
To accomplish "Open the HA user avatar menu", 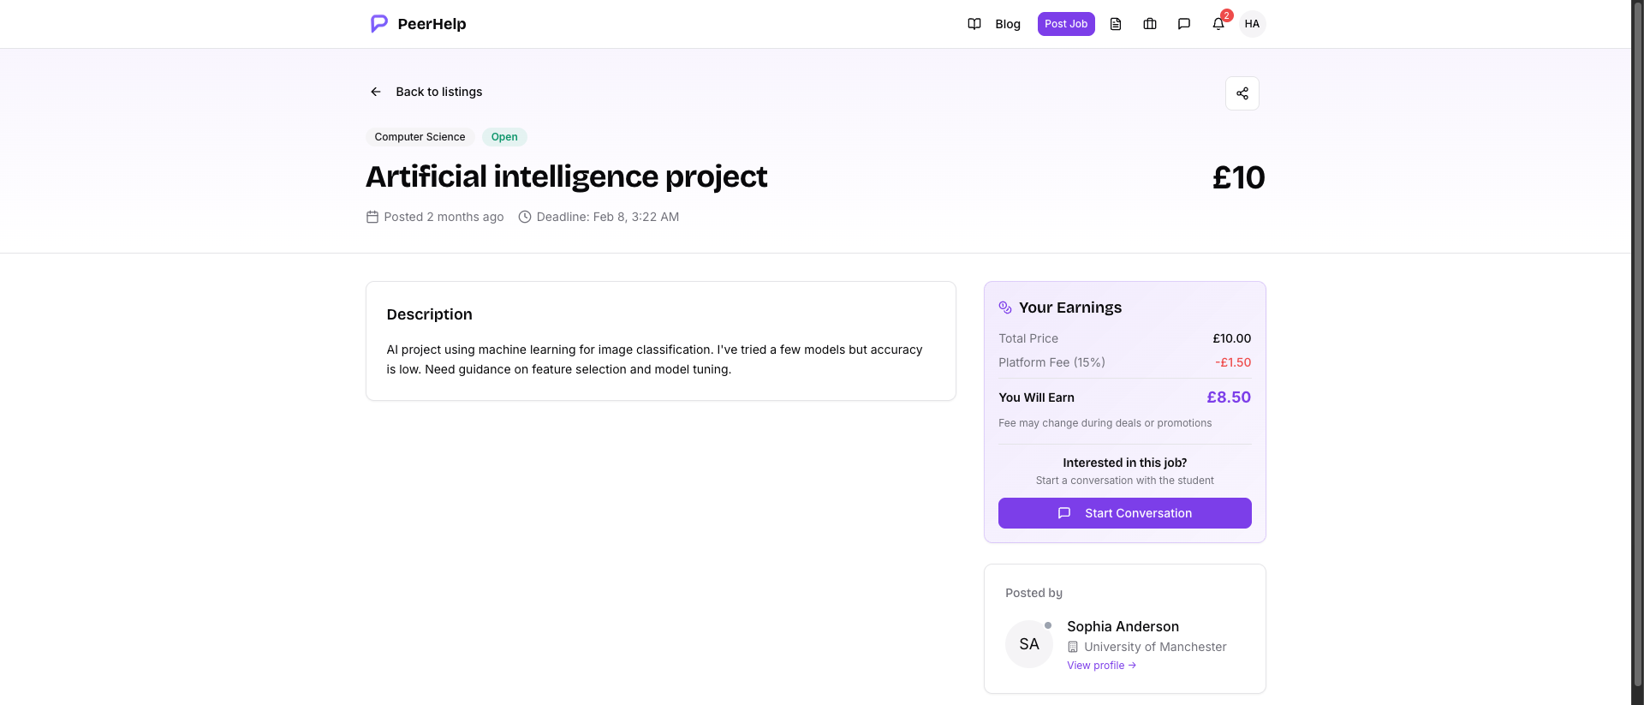I will coord(1252,24).
